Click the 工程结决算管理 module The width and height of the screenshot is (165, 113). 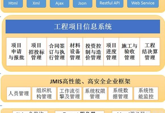[x=150, y=52]
